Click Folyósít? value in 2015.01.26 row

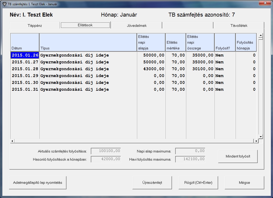(x=225, y=55)
